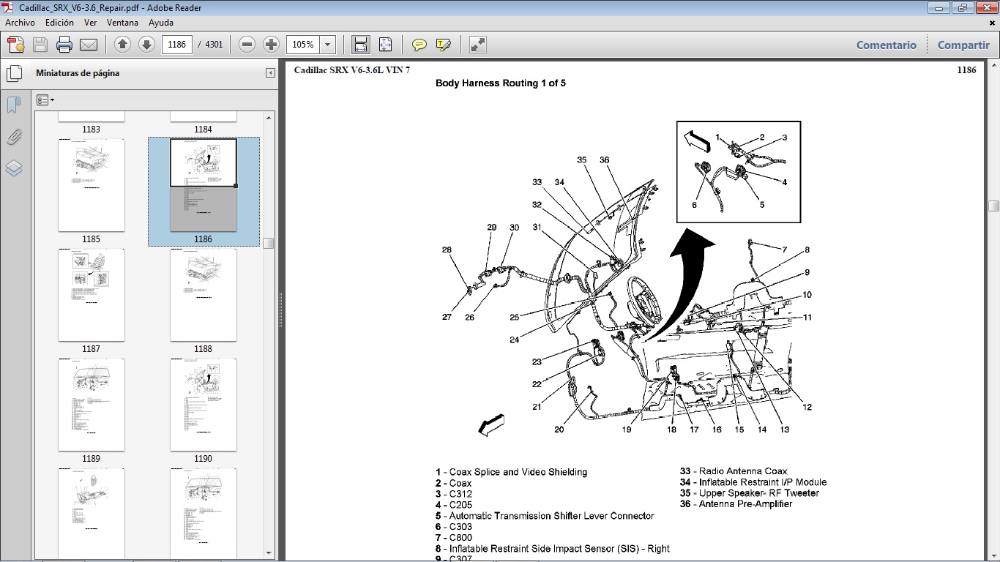The width and height of the screenshot is (1000, 562).
Task: Click the page number input field
Action: (176, 45)
